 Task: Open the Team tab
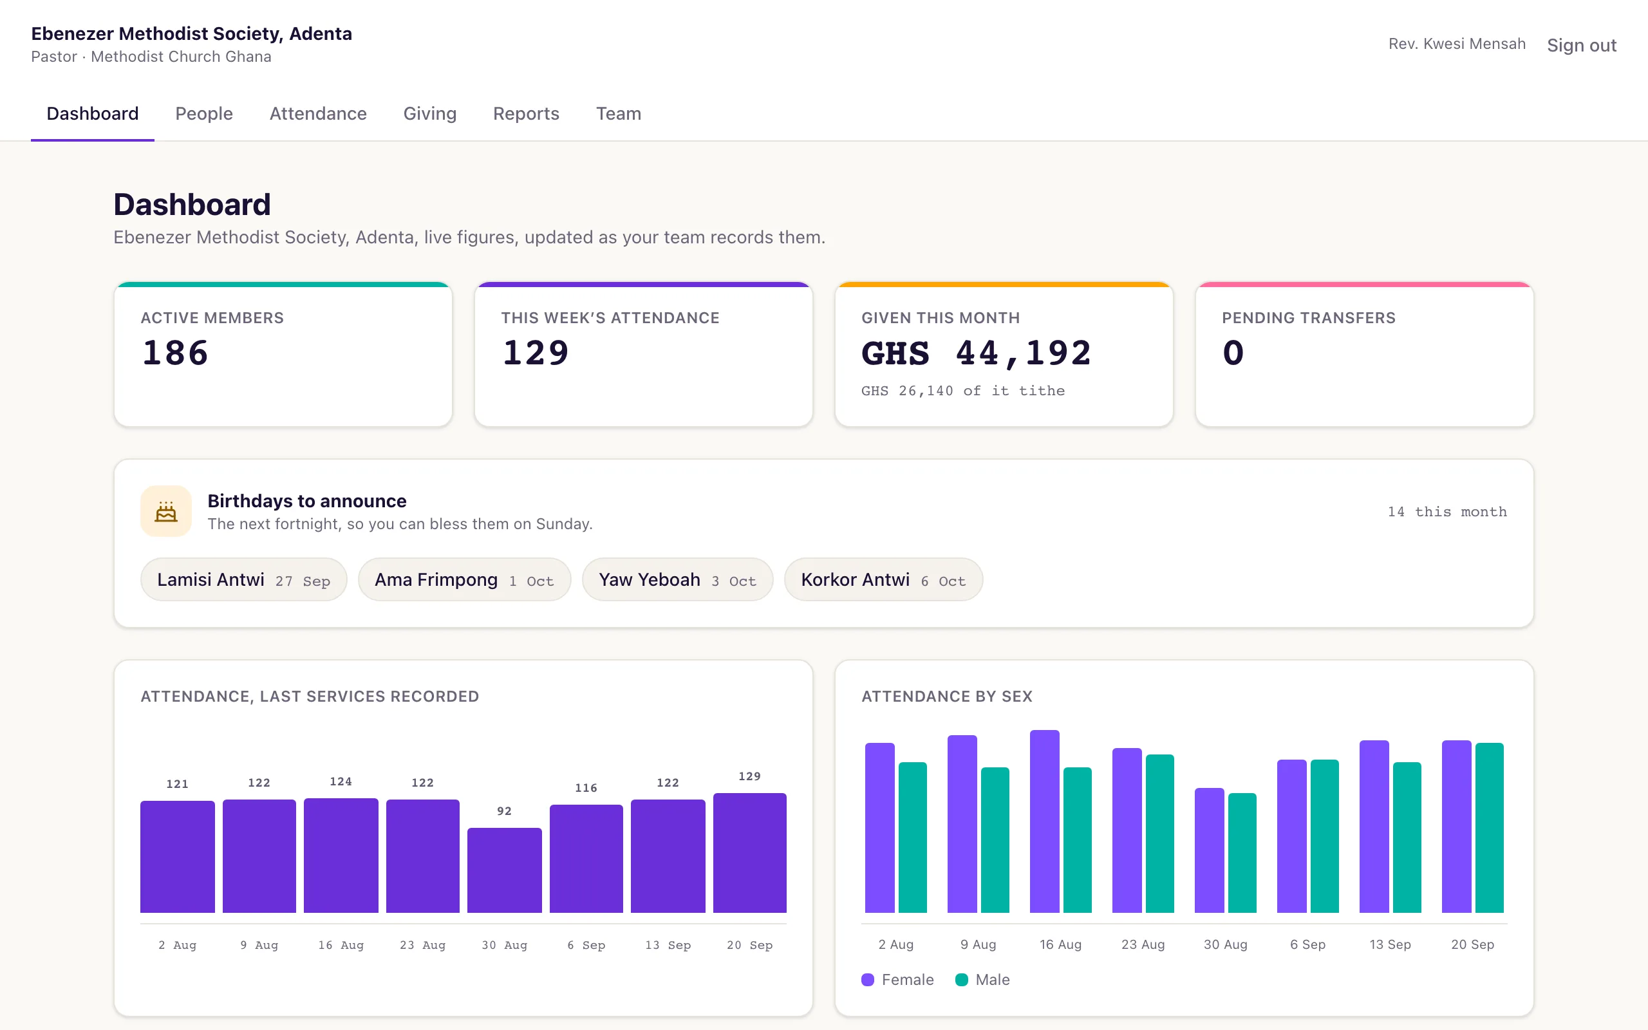619,113
